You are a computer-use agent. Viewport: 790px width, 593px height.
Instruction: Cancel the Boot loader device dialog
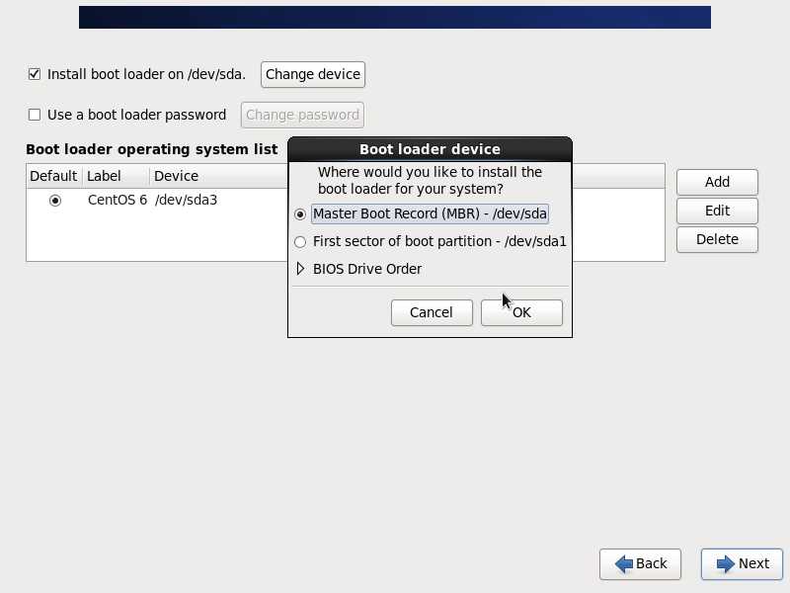pyautogui.click(x=432, y=312)
